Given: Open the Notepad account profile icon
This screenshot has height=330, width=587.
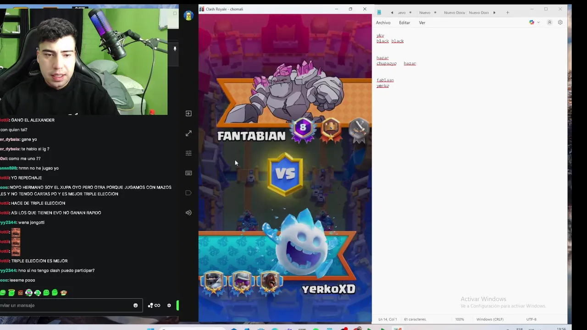Looking at the screenshot, I should point(549,22).
